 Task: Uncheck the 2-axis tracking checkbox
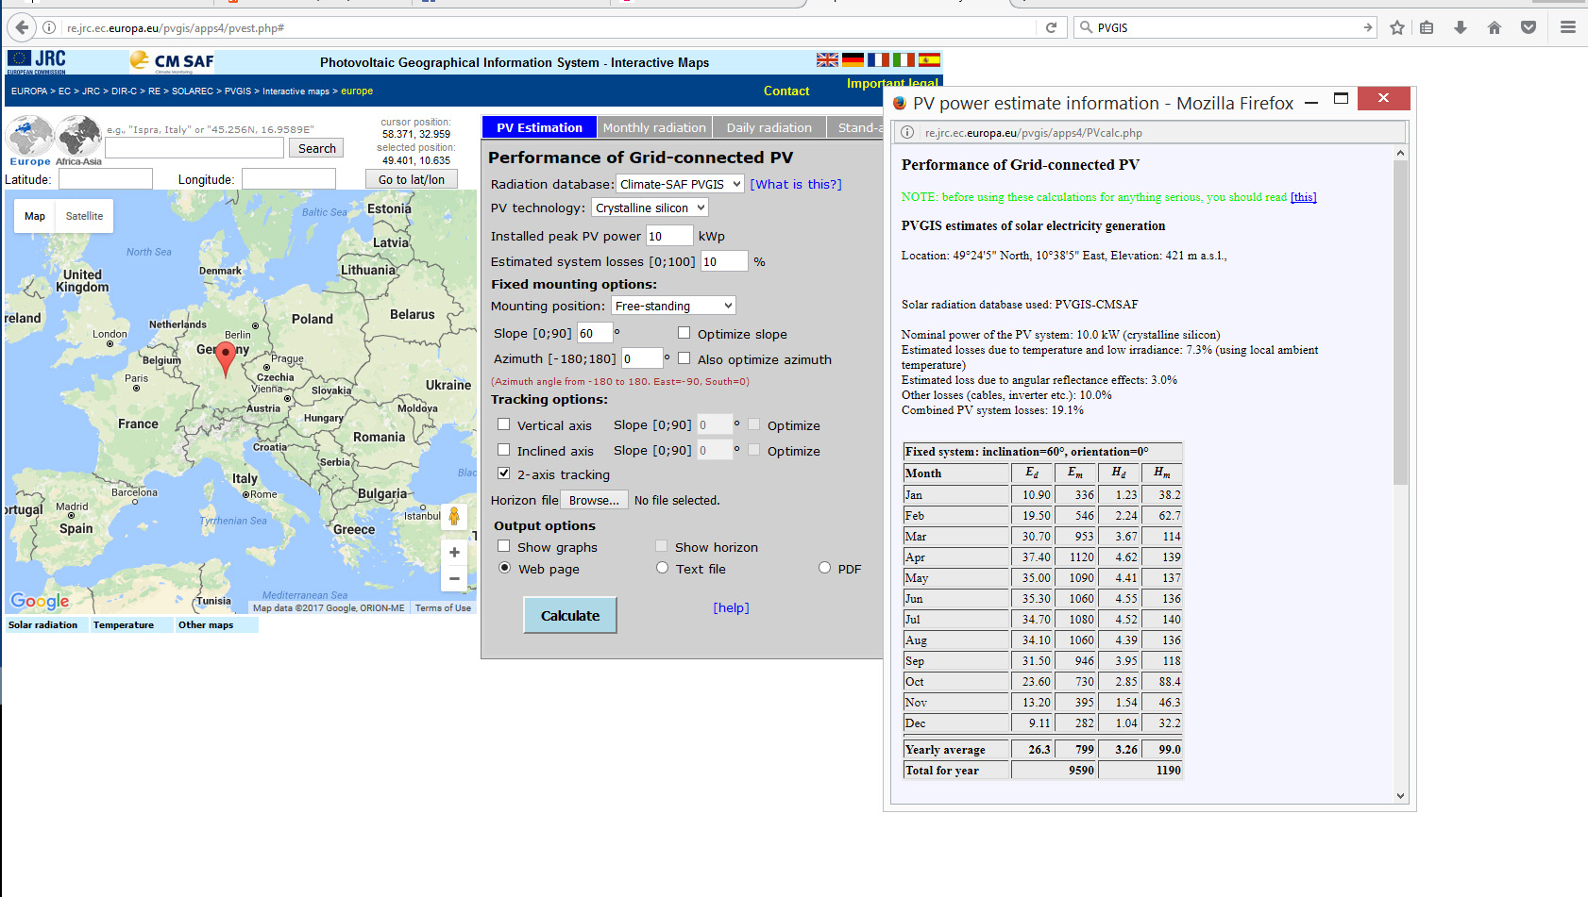click(x=504, y=473)
